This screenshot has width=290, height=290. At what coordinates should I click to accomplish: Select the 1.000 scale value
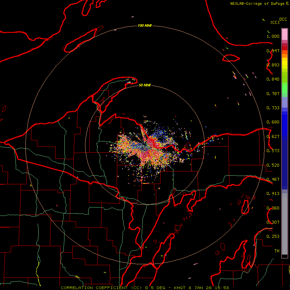click(273, 36)
